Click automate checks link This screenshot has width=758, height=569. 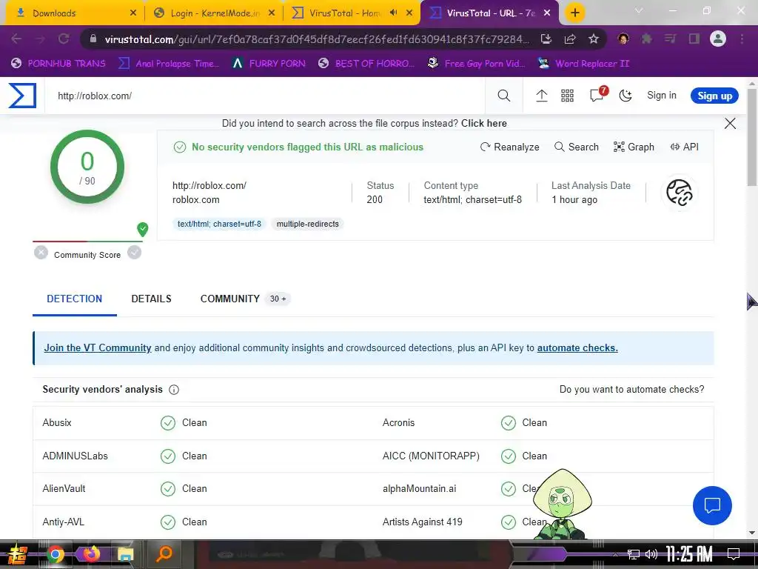[577, 348]
